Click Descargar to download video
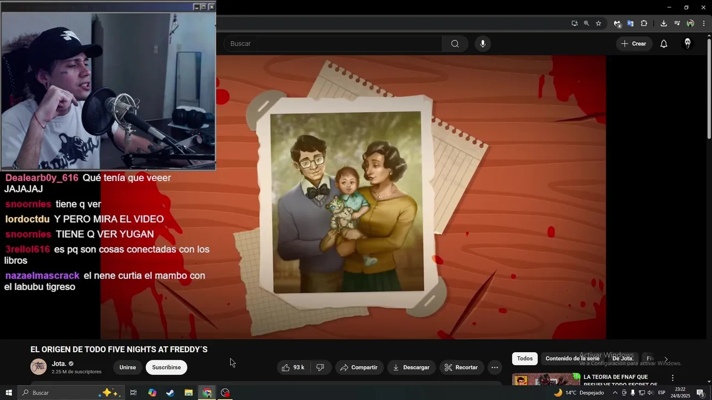The image size is (712, 400). (x=411, y=367)
